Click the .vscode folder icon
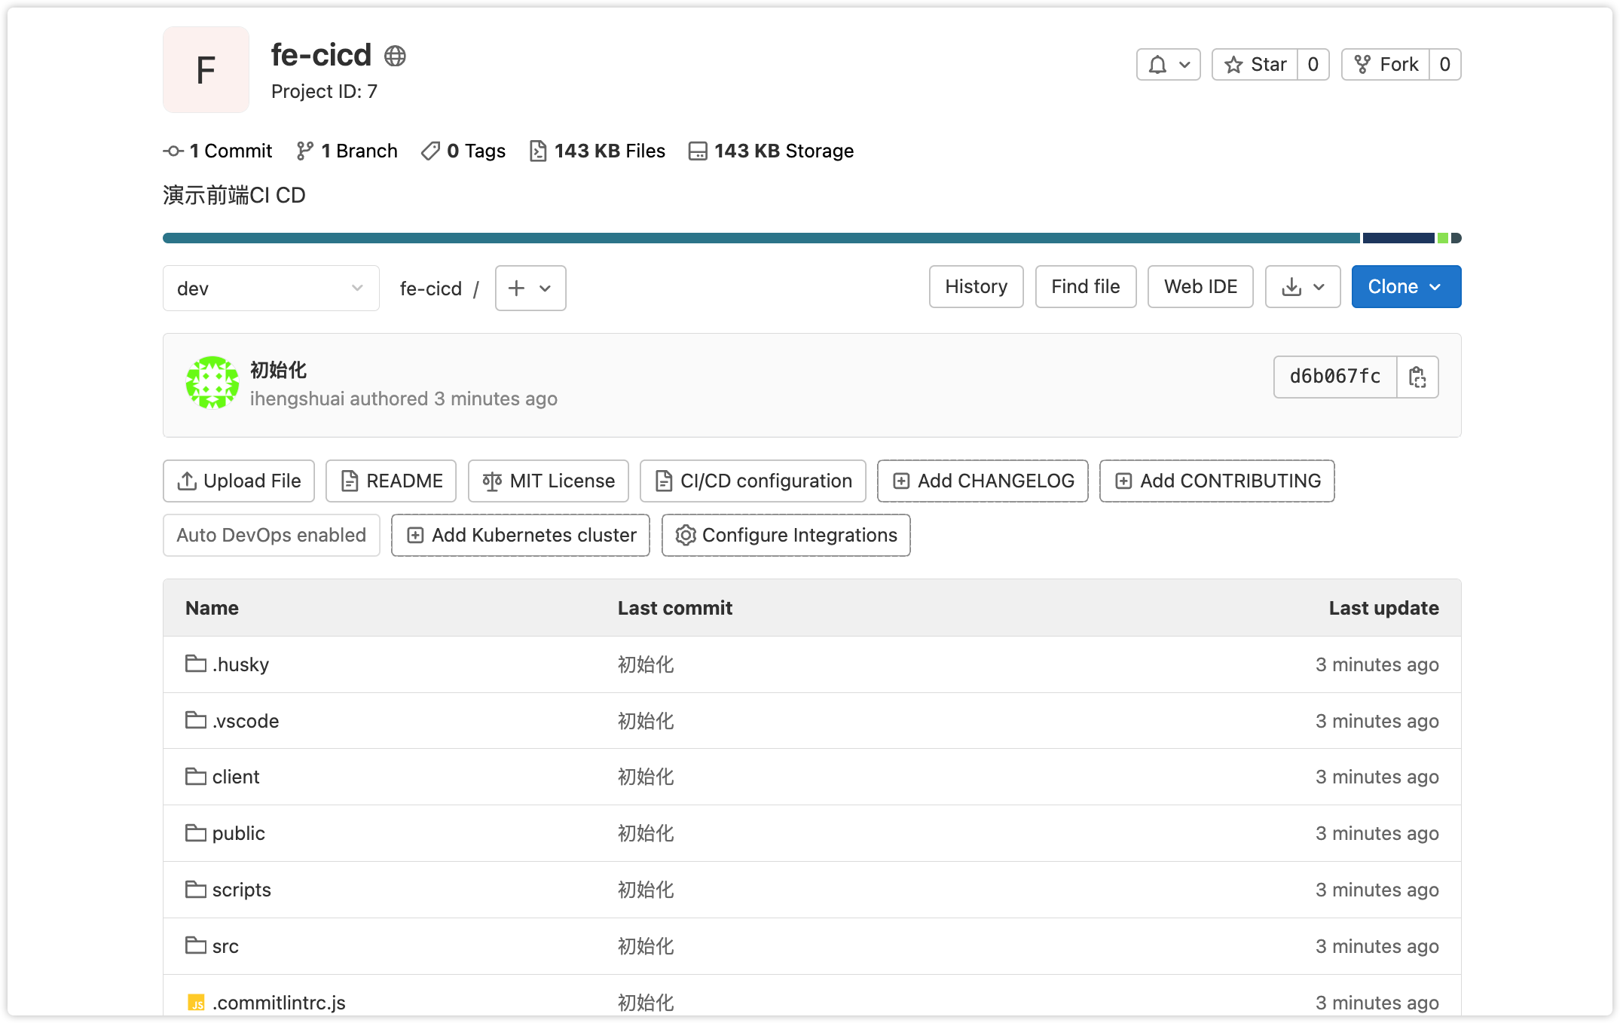This screenshot has width=1620, height=1023. [x=196, y=720]
